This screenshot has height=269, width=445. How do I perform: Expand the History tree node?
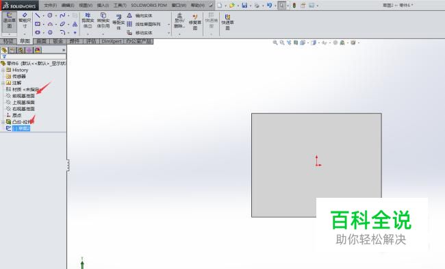tap(3, 70)
